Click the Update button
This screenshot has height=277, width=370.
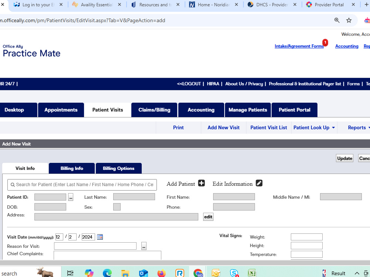tap(344, 158)
